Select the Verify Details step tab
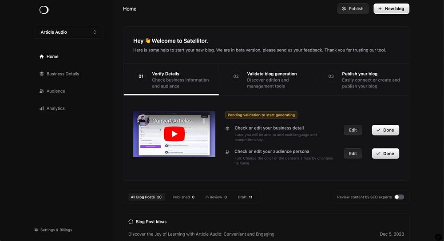444x241 pixels. [171, 80]
